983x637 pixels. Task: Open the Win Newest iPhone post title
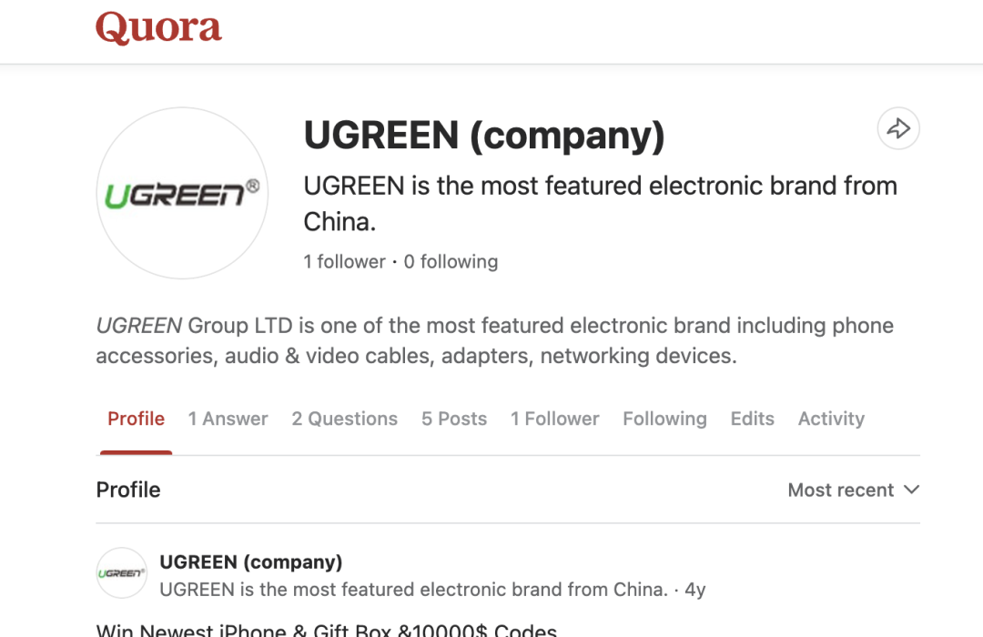[327, 630]
